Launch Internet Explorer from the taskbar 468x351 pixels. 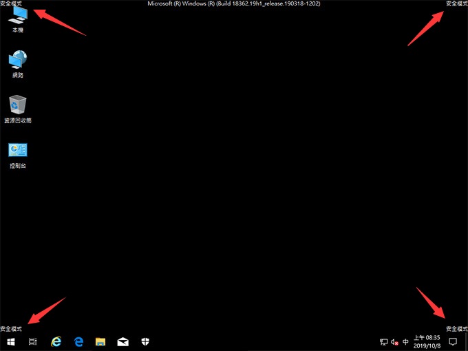click(x=57, y=341)
